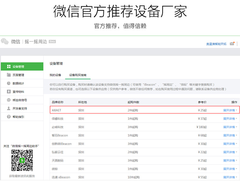Click the 帮助指引 question mark icon
Screen dimensions: 240x192
tap(9, 117)
